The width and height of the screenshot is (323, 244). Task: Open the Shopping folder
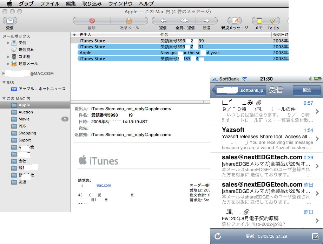click(27, 133)
